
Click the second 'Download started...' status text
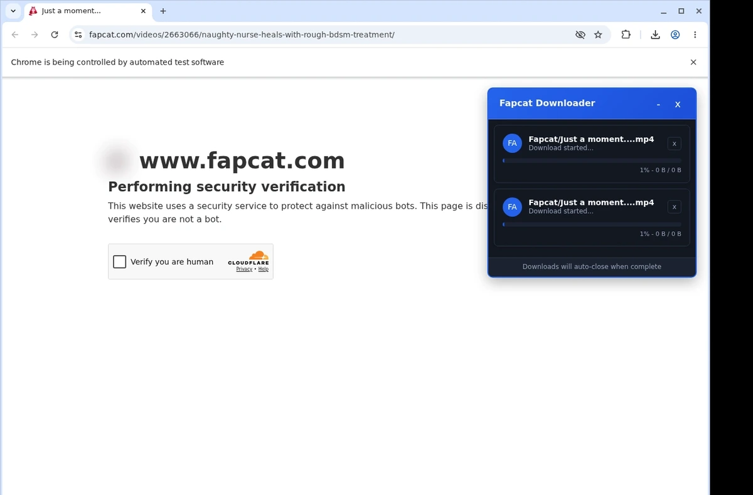point(561,211)
